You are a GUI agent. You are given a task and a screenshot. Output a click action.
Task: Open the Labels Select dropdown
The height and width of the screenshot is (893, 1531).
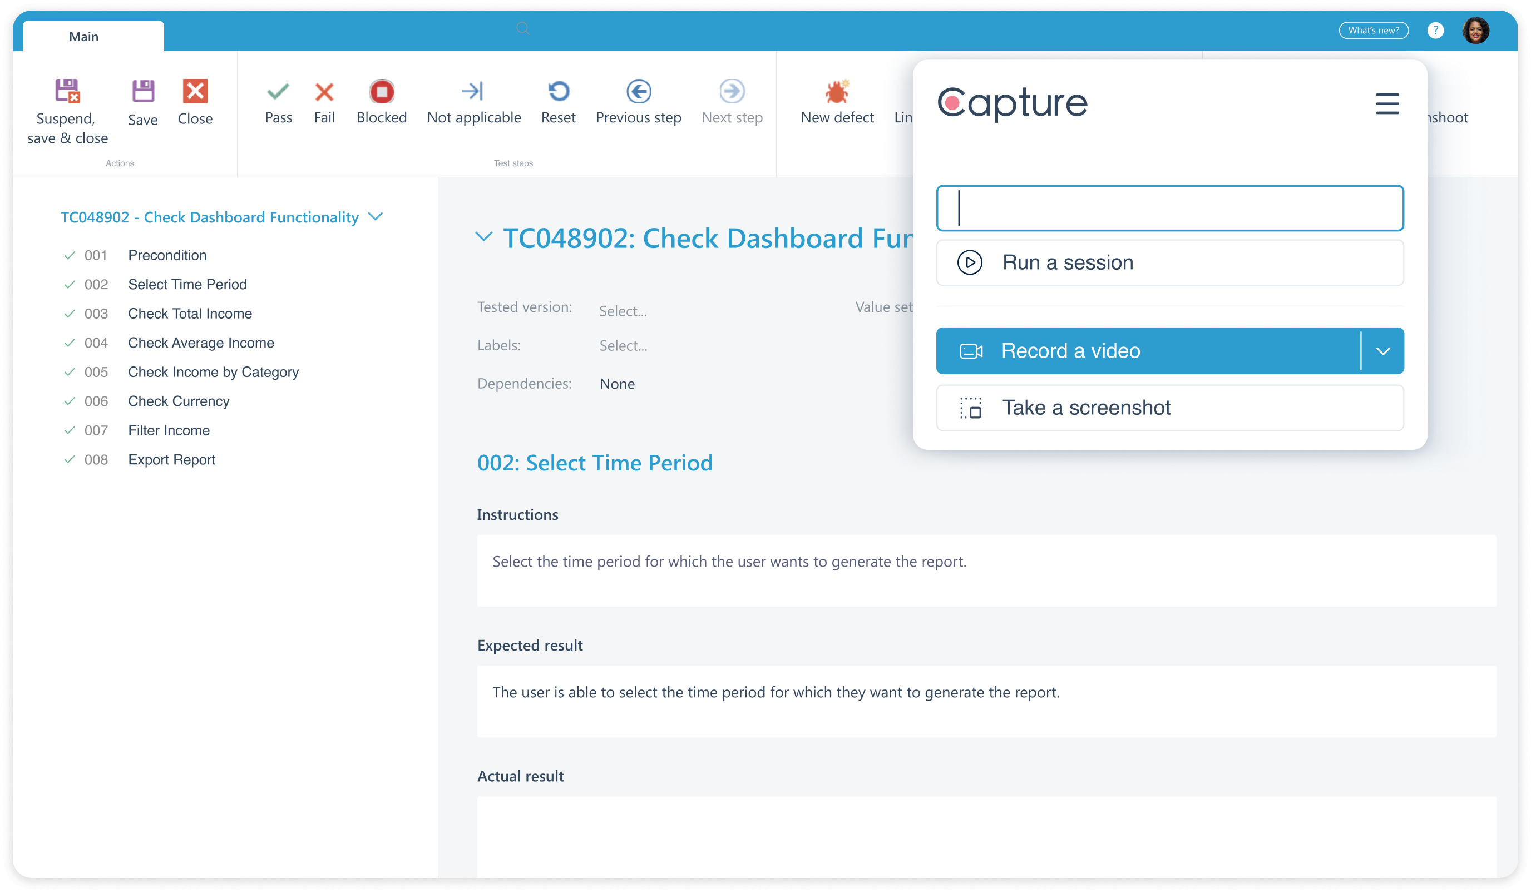(622, 345)
